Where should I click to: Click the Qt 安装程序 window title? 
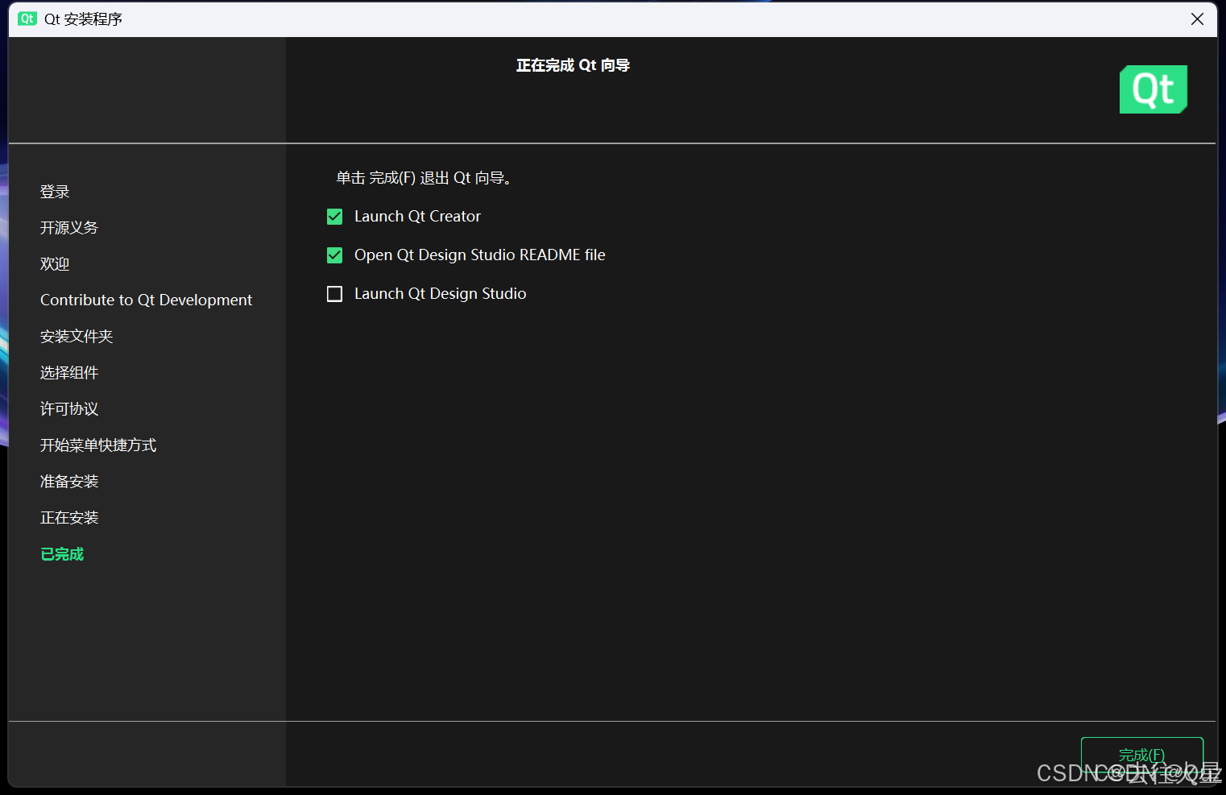pos(83,19)
